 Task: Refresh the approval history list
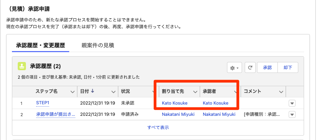pyautogui.click(x=250, y=67)
